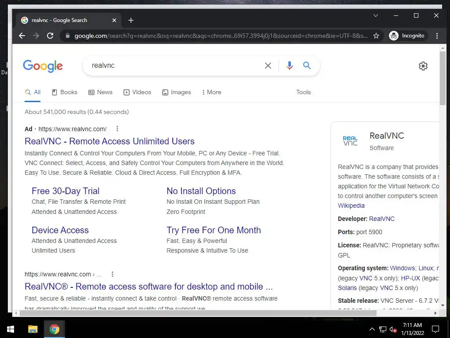Open the Tools search options
This screenshot has width=450, height=338.
coord(303,92)
